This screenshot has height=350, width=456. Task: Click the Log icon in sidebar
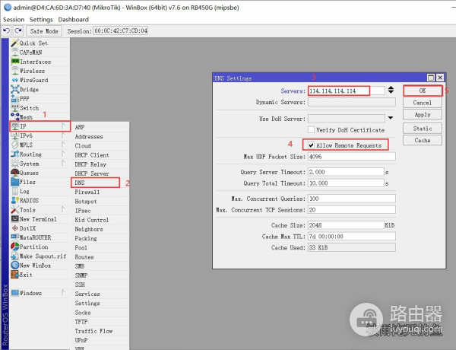(x=15, y=191)
